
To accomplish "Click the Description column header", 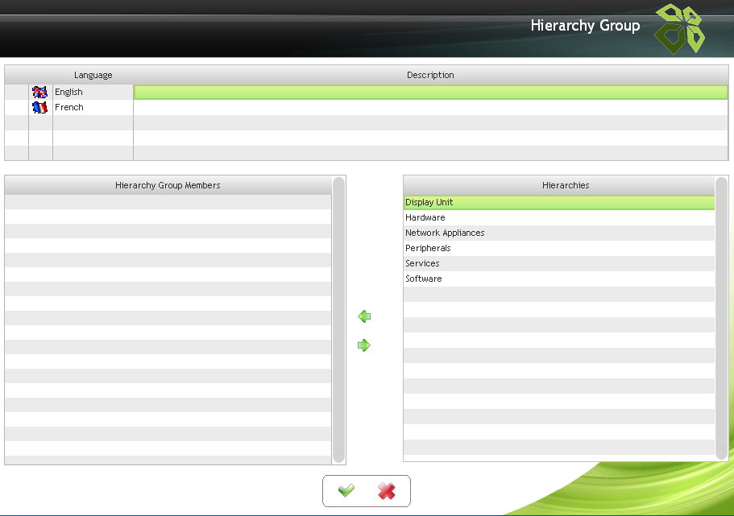I will [x=430, y=75].
